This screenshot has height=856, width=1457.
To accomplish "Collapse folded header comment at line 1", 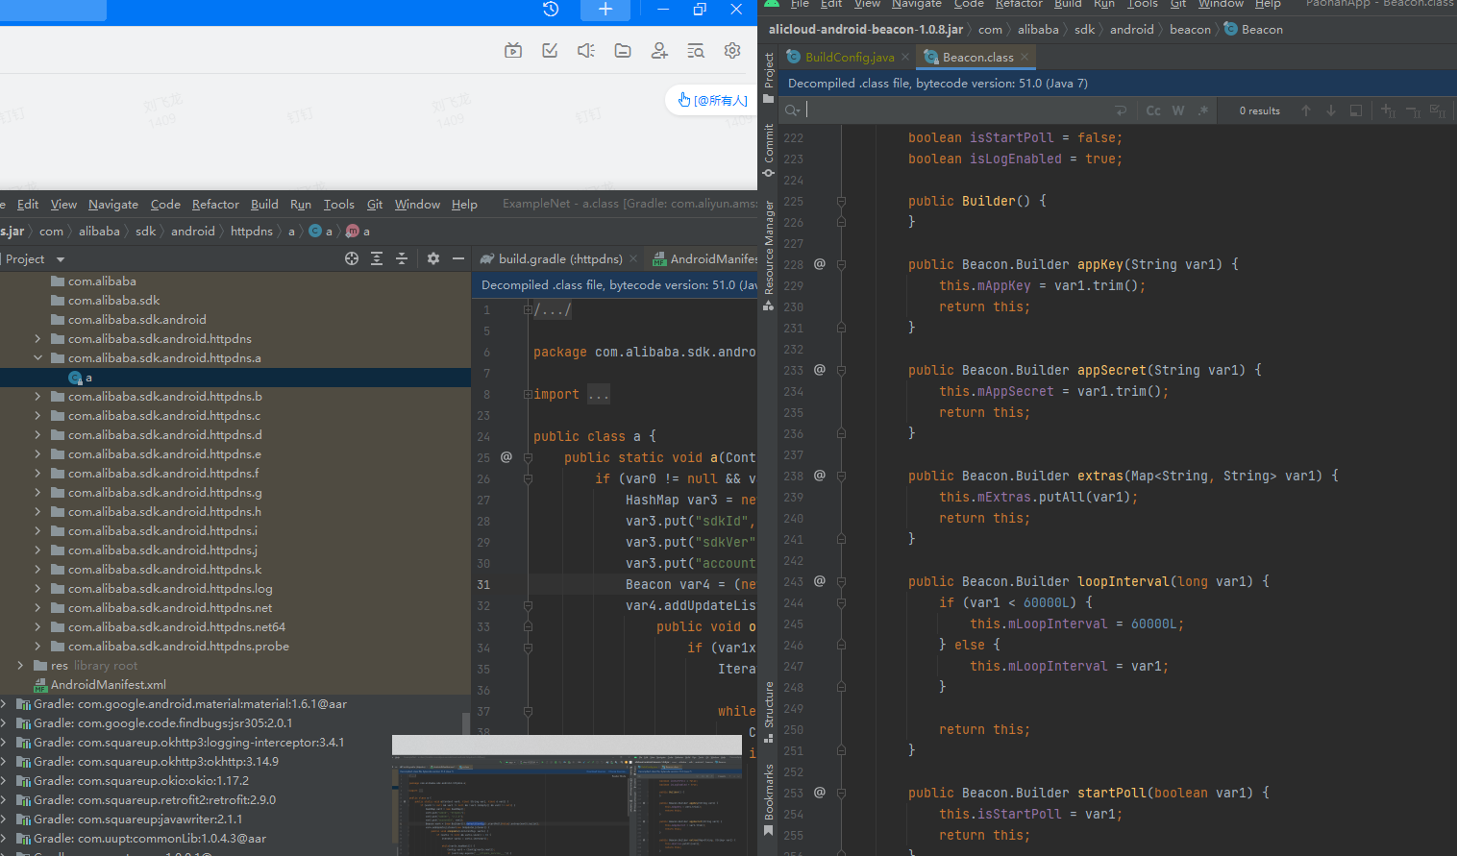I will point(528,309).
